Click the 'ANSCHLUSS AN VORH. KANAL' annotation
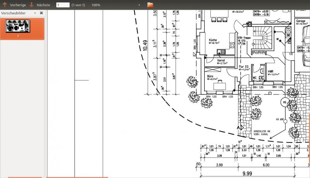The height and width of the screenshot is (178, 310). click(x=262, y=132)
